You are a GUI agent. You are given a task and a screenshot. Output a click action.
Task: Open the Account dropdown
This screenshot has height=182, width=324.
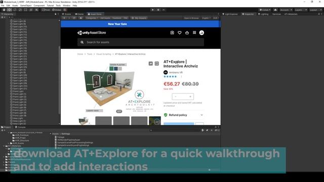pos(286,10)
